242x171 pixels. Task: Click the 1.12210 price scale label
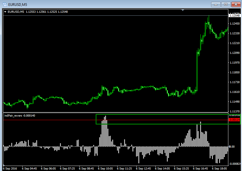pyautogui.click(x=235, y=43)
